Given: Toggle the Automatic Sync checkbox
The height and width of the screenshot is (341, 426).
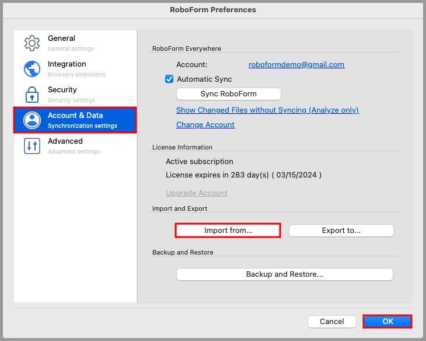Looking at the screenshot, I should pos(169,79).
